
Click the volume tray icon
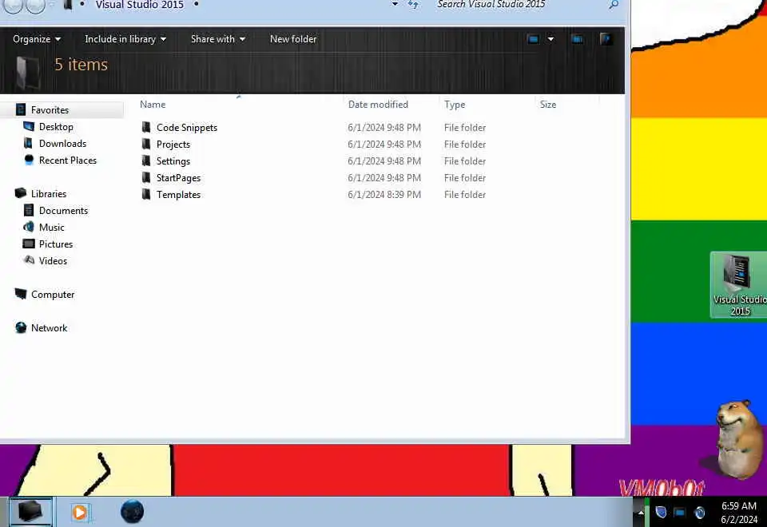pos(700,513)
